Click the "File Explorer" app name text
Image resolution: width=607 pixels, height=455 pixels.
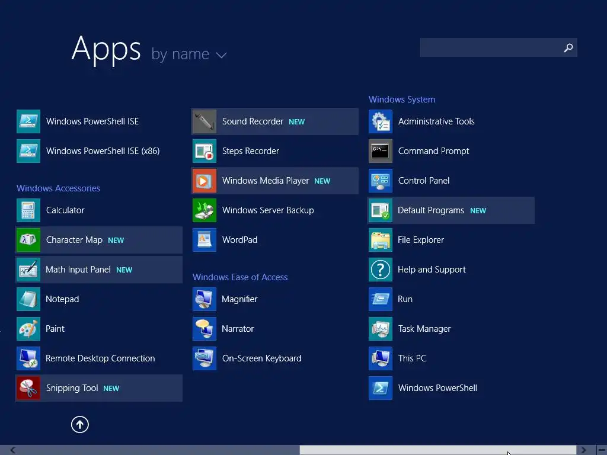point(421,240)
